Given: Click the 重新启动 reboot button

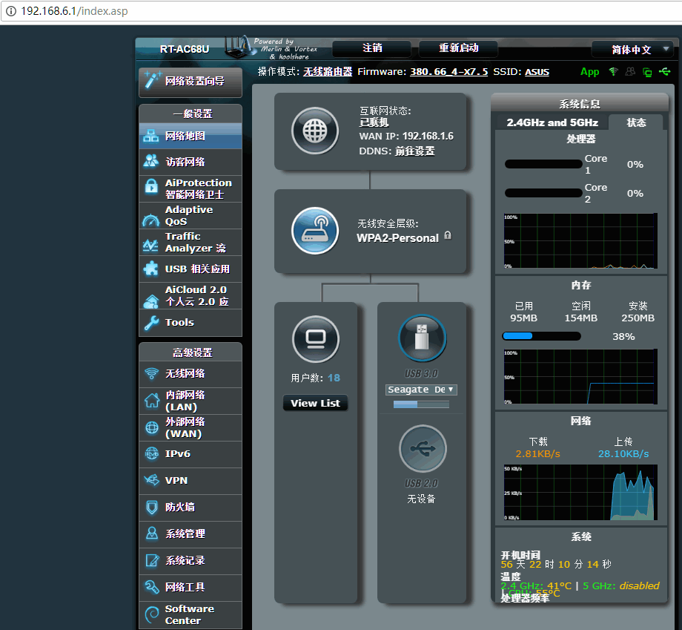Looking at the screenshot, I should point(458,48).
